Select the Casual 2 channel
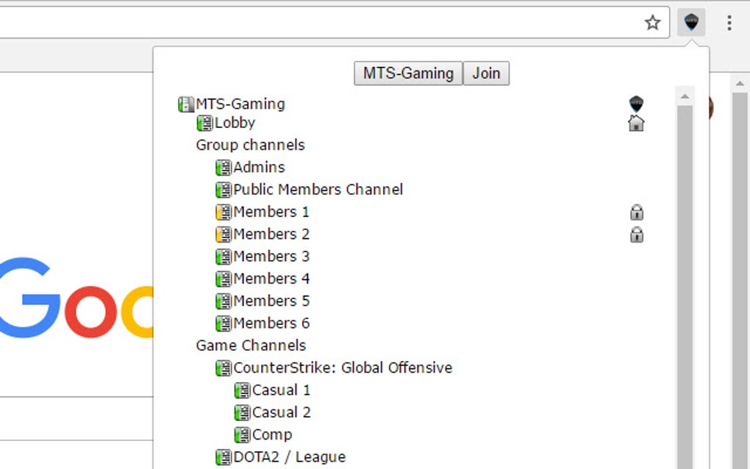 281,412
